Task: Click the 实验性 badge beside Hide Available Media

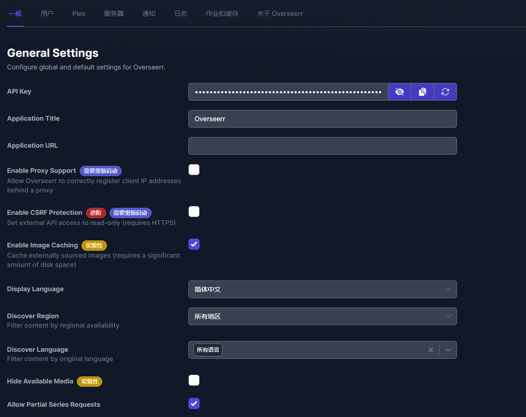Action: point(90,382)
